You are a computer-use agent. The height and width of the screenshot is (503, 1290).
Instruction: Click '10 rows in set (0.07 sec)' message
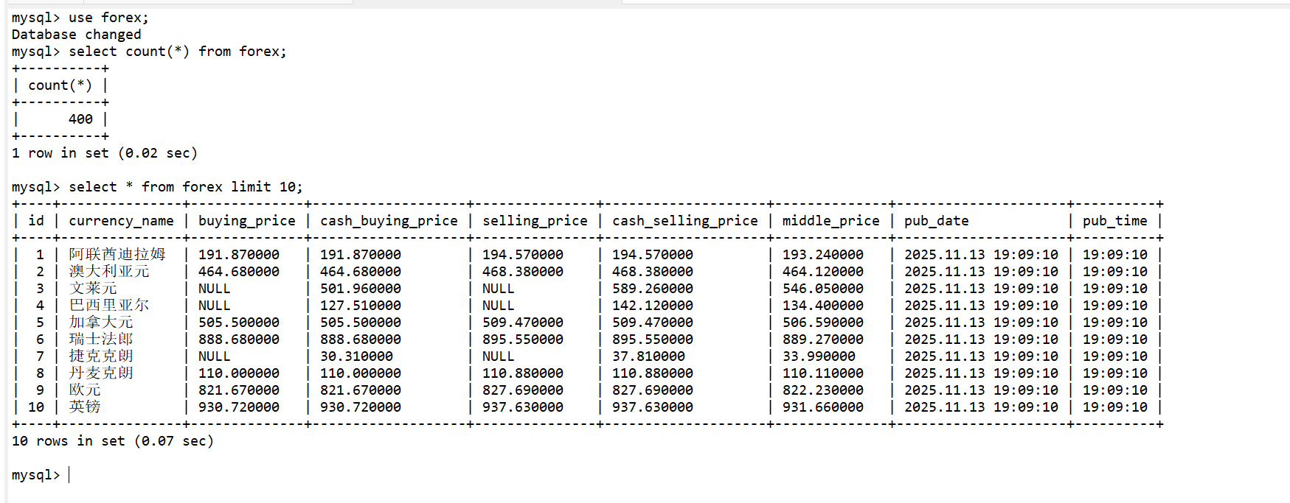pos(113,441)
